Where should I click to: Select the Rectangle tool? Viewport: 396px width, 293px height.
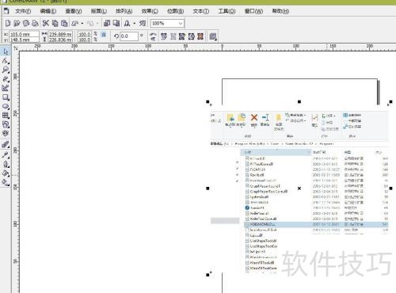pyautogui.click(x=6, y=97)
